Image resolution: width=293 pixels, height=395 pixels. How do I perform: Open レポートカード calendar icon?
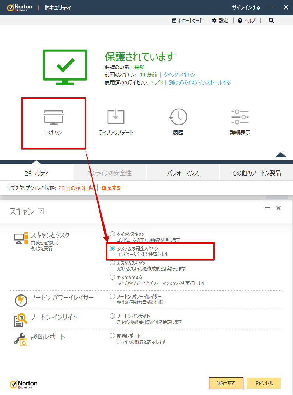[174, 20]
